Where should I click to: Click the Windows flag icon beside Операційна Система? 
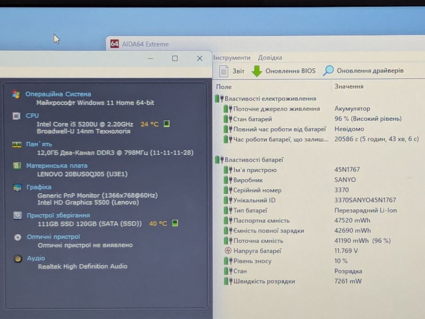click(x=16, y=94)
